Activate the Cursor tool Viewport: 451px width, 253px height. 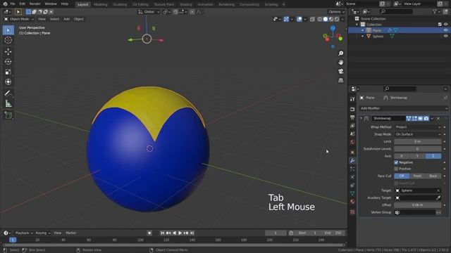click(x=8, y=40)
